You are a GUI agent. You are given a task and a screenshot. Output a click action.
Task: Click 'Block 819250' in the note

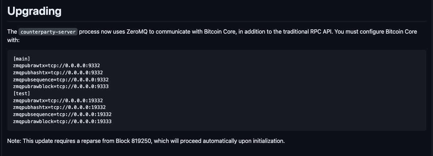tap(134, 141)
